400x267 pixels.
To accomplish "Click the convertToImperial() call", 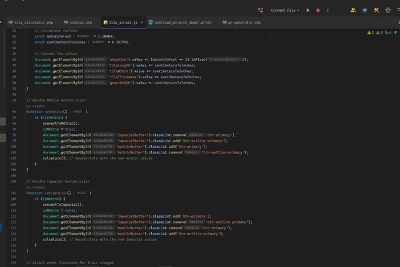I will (x=63, y=205).
